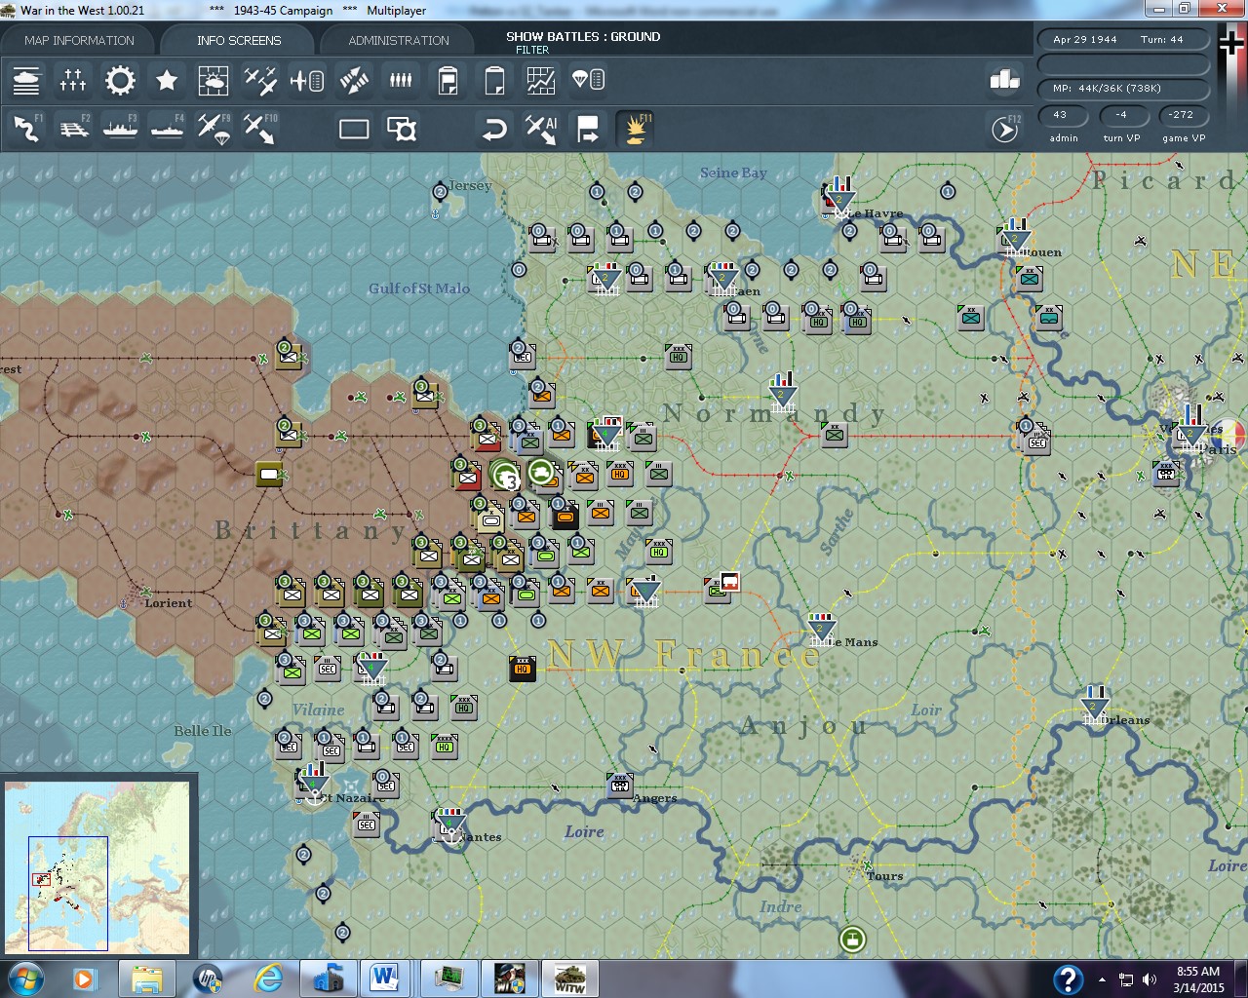
Task: Open the Order of Battle tank icon
Action: (x=26, y=80)
